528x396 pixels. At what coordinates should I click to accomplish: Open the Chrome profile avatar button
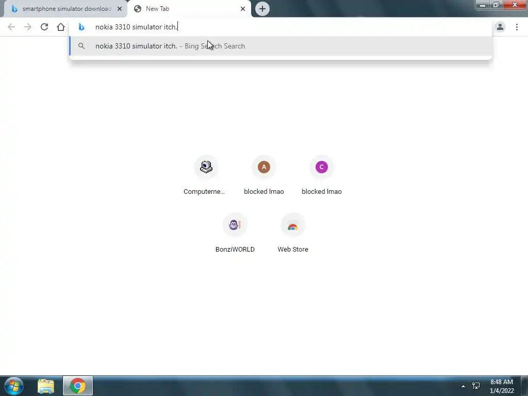(x=500, y=27)
